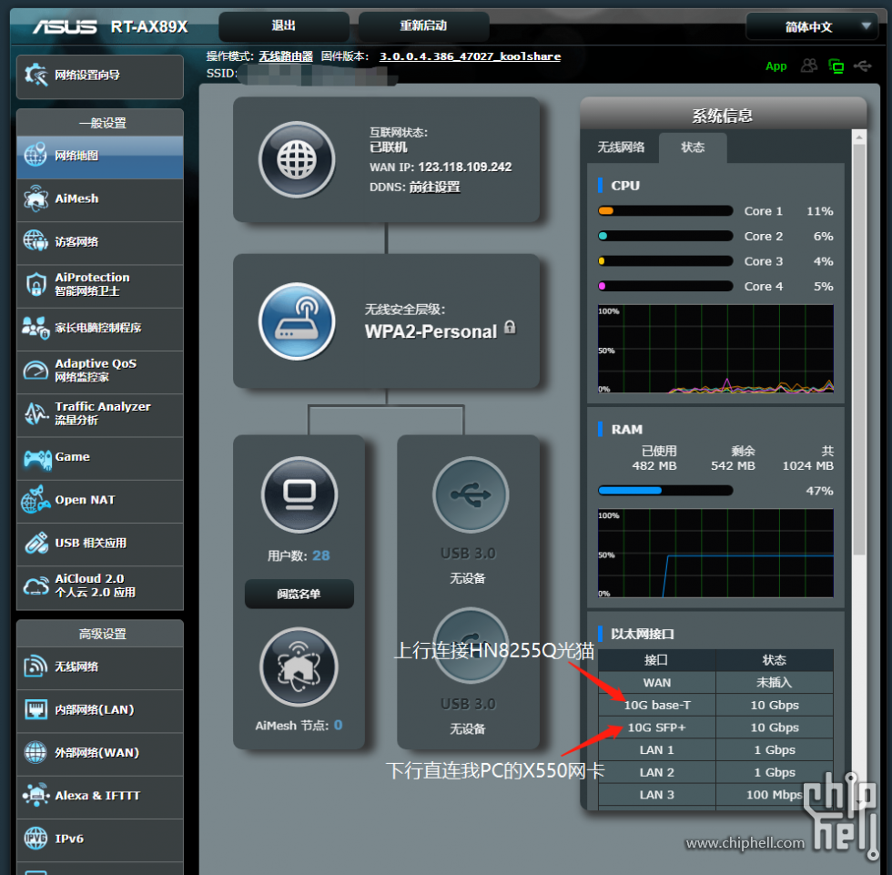The width and height of the screenshot is (892, 875).
Task: Click the AiMesh 节点 count 0
Action: (x=338, y=726)
